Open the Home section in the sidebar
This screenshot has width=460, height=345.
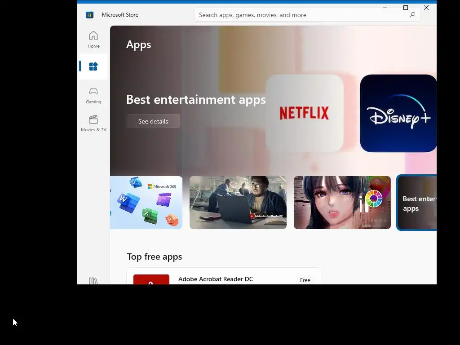(x=93, y=40)
